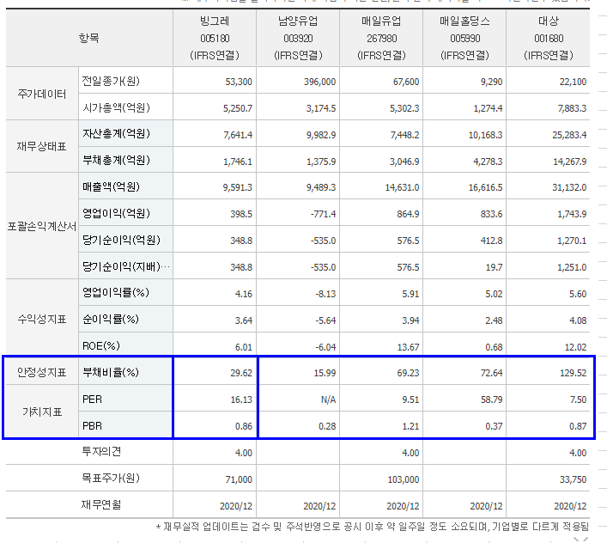
Task: Click 빙그레 closing price 53,300
Action: pyautogui.click(x=239, y=82)
